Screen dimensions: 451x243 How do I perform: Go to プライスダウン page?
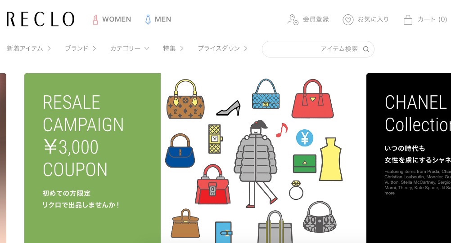pos(223,49)
